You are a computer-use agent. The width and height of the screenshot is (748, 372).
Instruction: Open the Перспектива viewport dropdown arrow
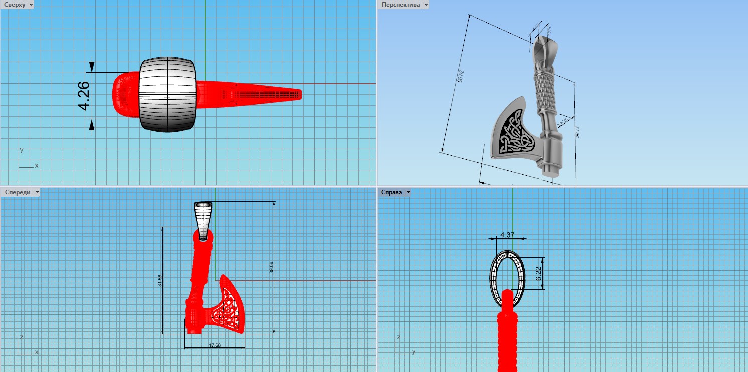click(426, 5)
